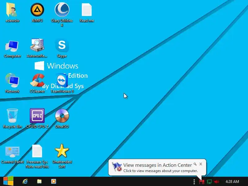Screen dimensions: 248x186
Task: Open the green network tray icon
Action: (x=209, y=182)
